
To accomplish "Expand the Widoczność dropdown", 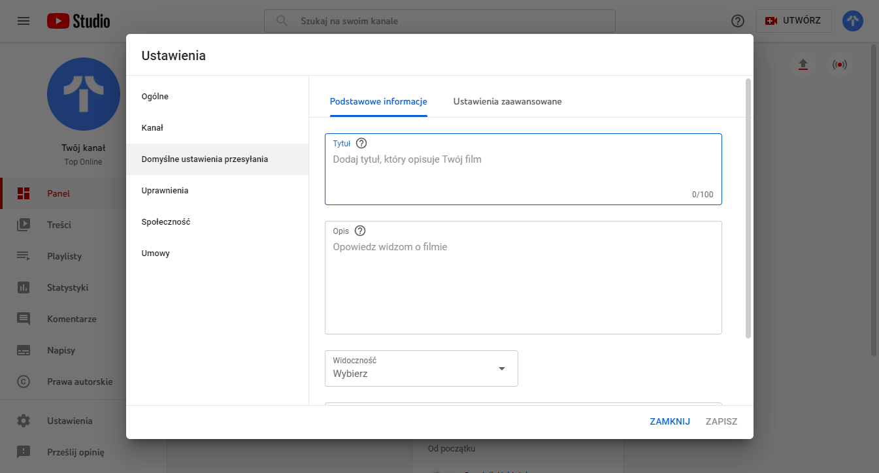I will click(x=422, y=368).
